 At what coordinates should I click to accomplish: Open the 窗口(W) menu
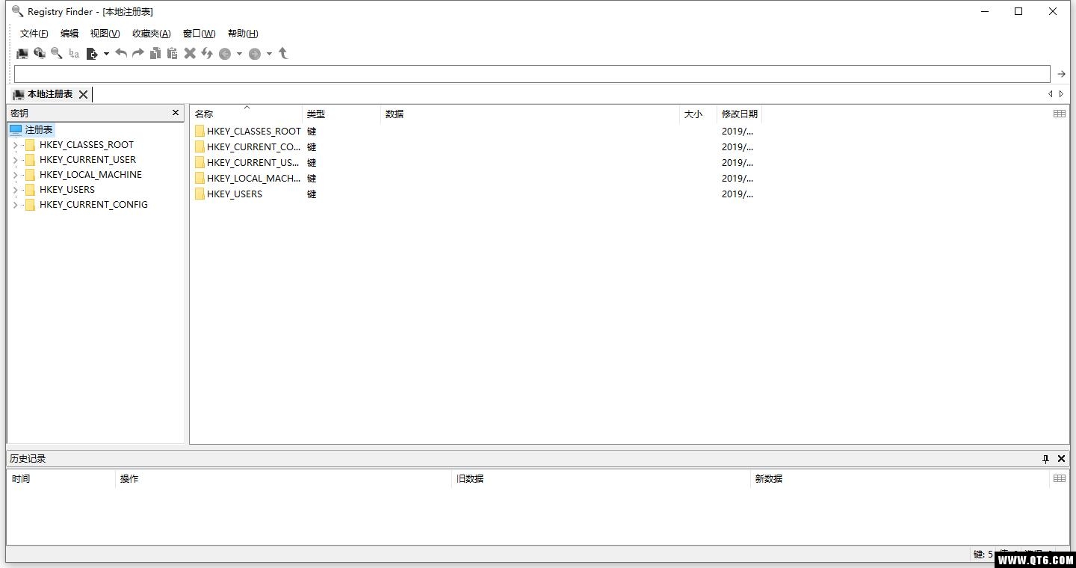[200, 34]
